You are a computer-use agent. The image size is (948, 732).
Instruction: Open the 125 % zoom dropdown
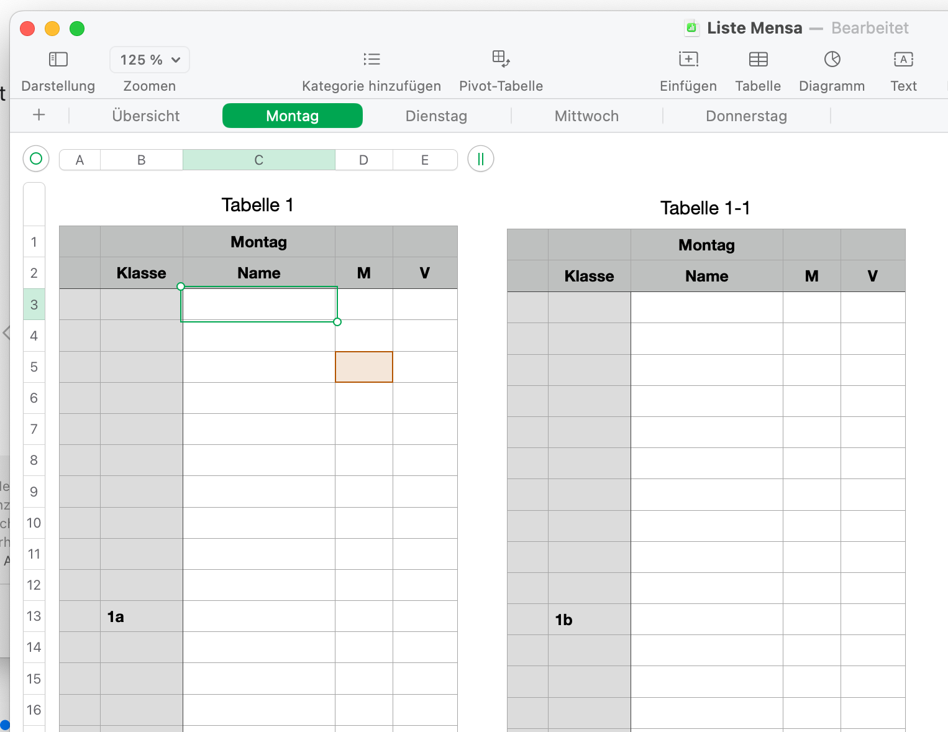click(x=150, y=60)
